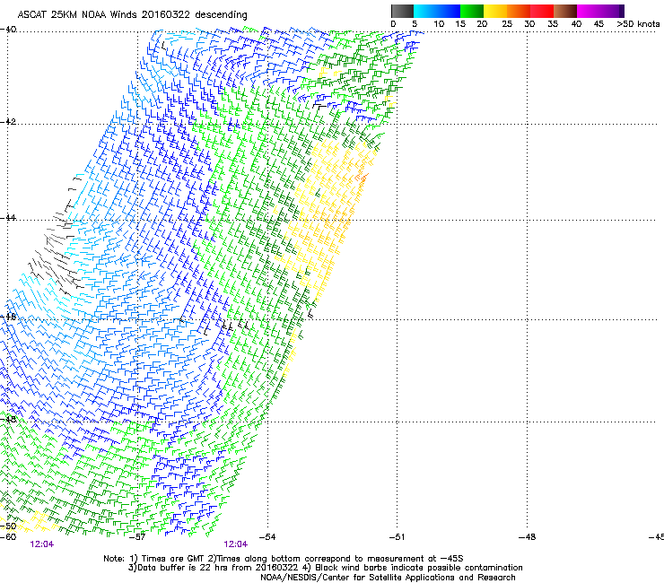Click the orange 25-30 knots legend segment
The width and height of the screenshot is (664, 583).
click(519, 11)
